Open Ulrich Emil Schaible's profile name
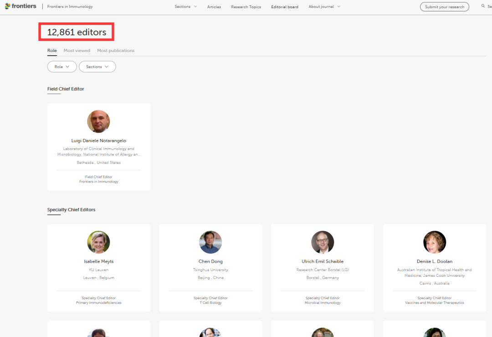 [323, 261]
